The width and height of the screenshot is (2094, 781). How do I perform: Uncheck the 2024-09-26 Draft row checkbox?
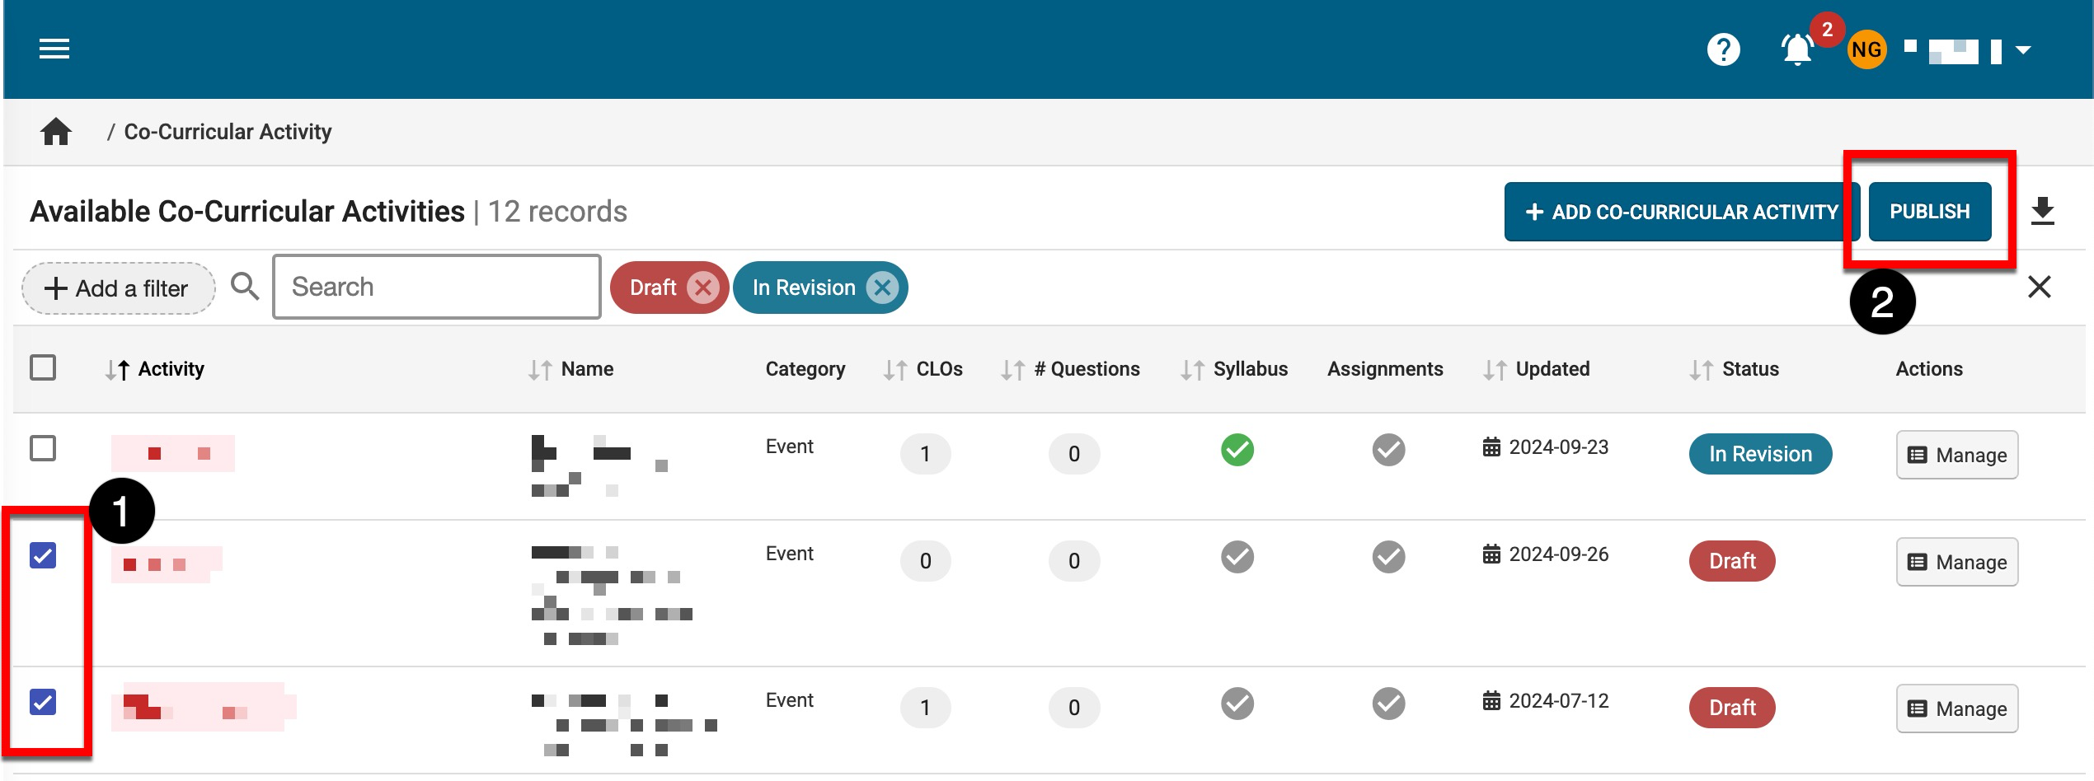[x=43, y=556]
